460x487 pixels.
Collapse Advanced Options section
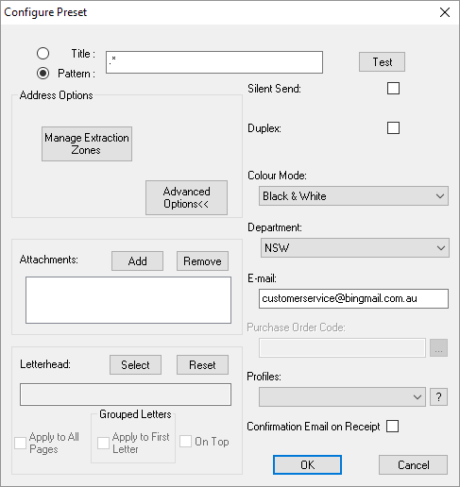point(186,197)
